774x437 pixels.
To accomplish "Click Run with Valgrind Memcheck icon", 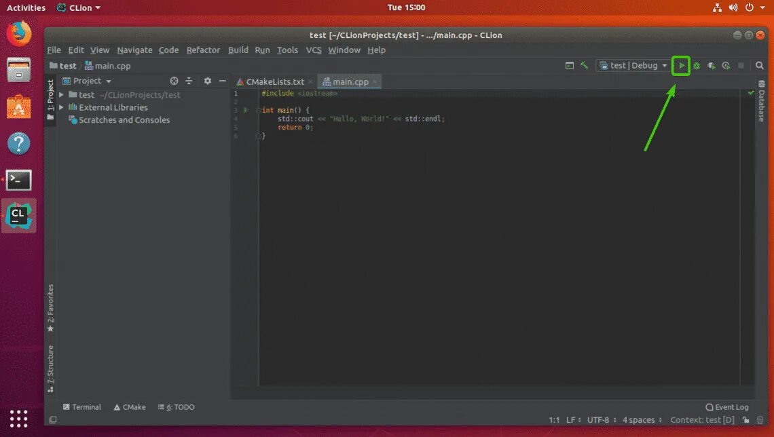I will [x=712, y=66].
